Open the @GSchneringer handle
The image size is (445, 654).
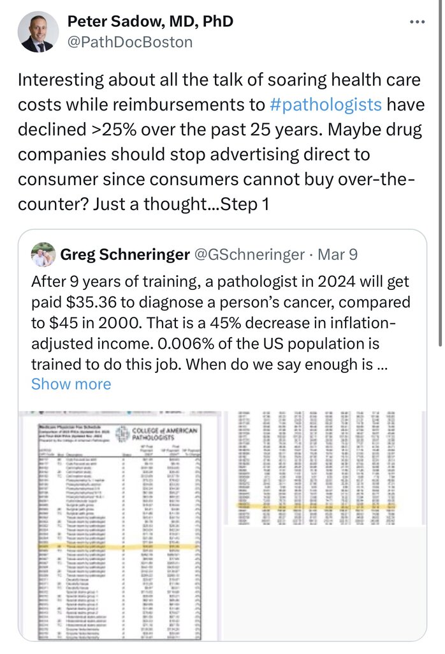[249, 255]
